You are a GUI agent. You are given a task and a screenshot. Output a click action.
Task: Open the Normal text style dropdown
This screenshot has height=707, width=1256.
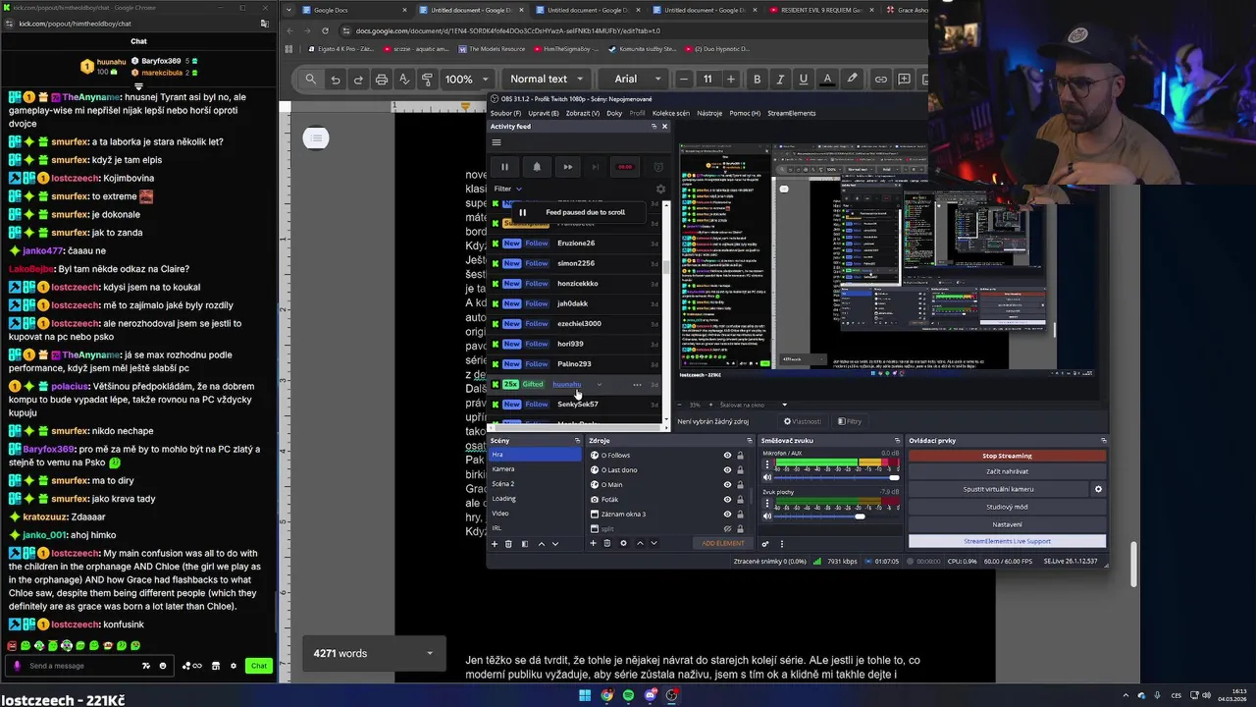[x=547, y=79]
